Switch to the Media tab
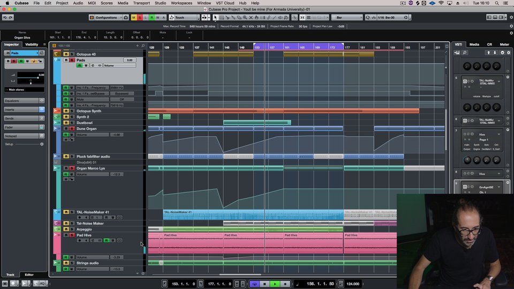Image resolution: width=514 pixels, height=289 pixels. coord(474,44)
